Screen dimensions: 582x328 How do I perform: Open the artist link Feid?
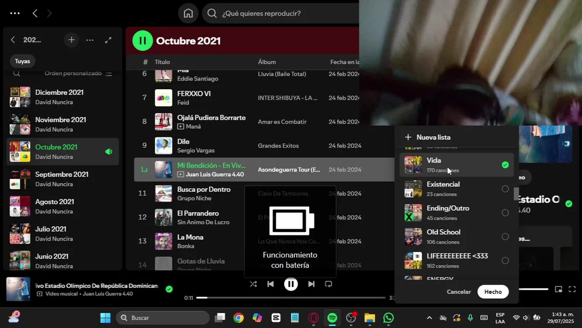point(183,102)
